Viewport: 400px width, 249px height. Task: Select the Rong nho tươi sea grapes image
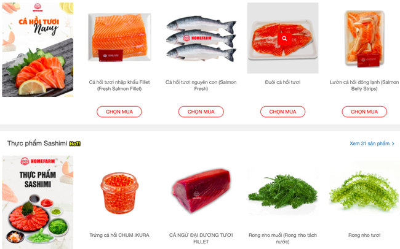point(364,191)
